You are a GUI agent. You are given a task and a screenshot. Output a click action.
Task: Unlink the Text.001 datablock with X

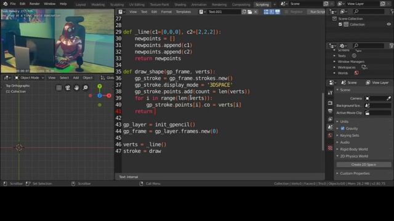click(255, 12)
